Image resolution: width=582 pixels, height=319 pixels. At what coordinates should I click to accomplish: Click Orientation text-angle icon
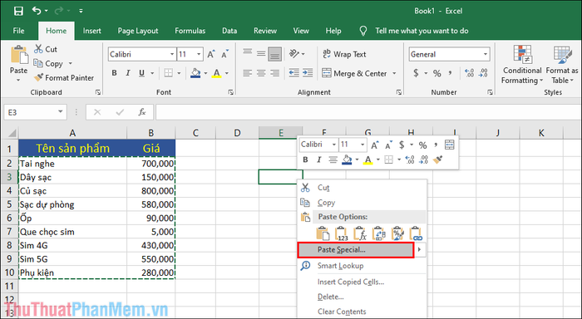(294, 54)
